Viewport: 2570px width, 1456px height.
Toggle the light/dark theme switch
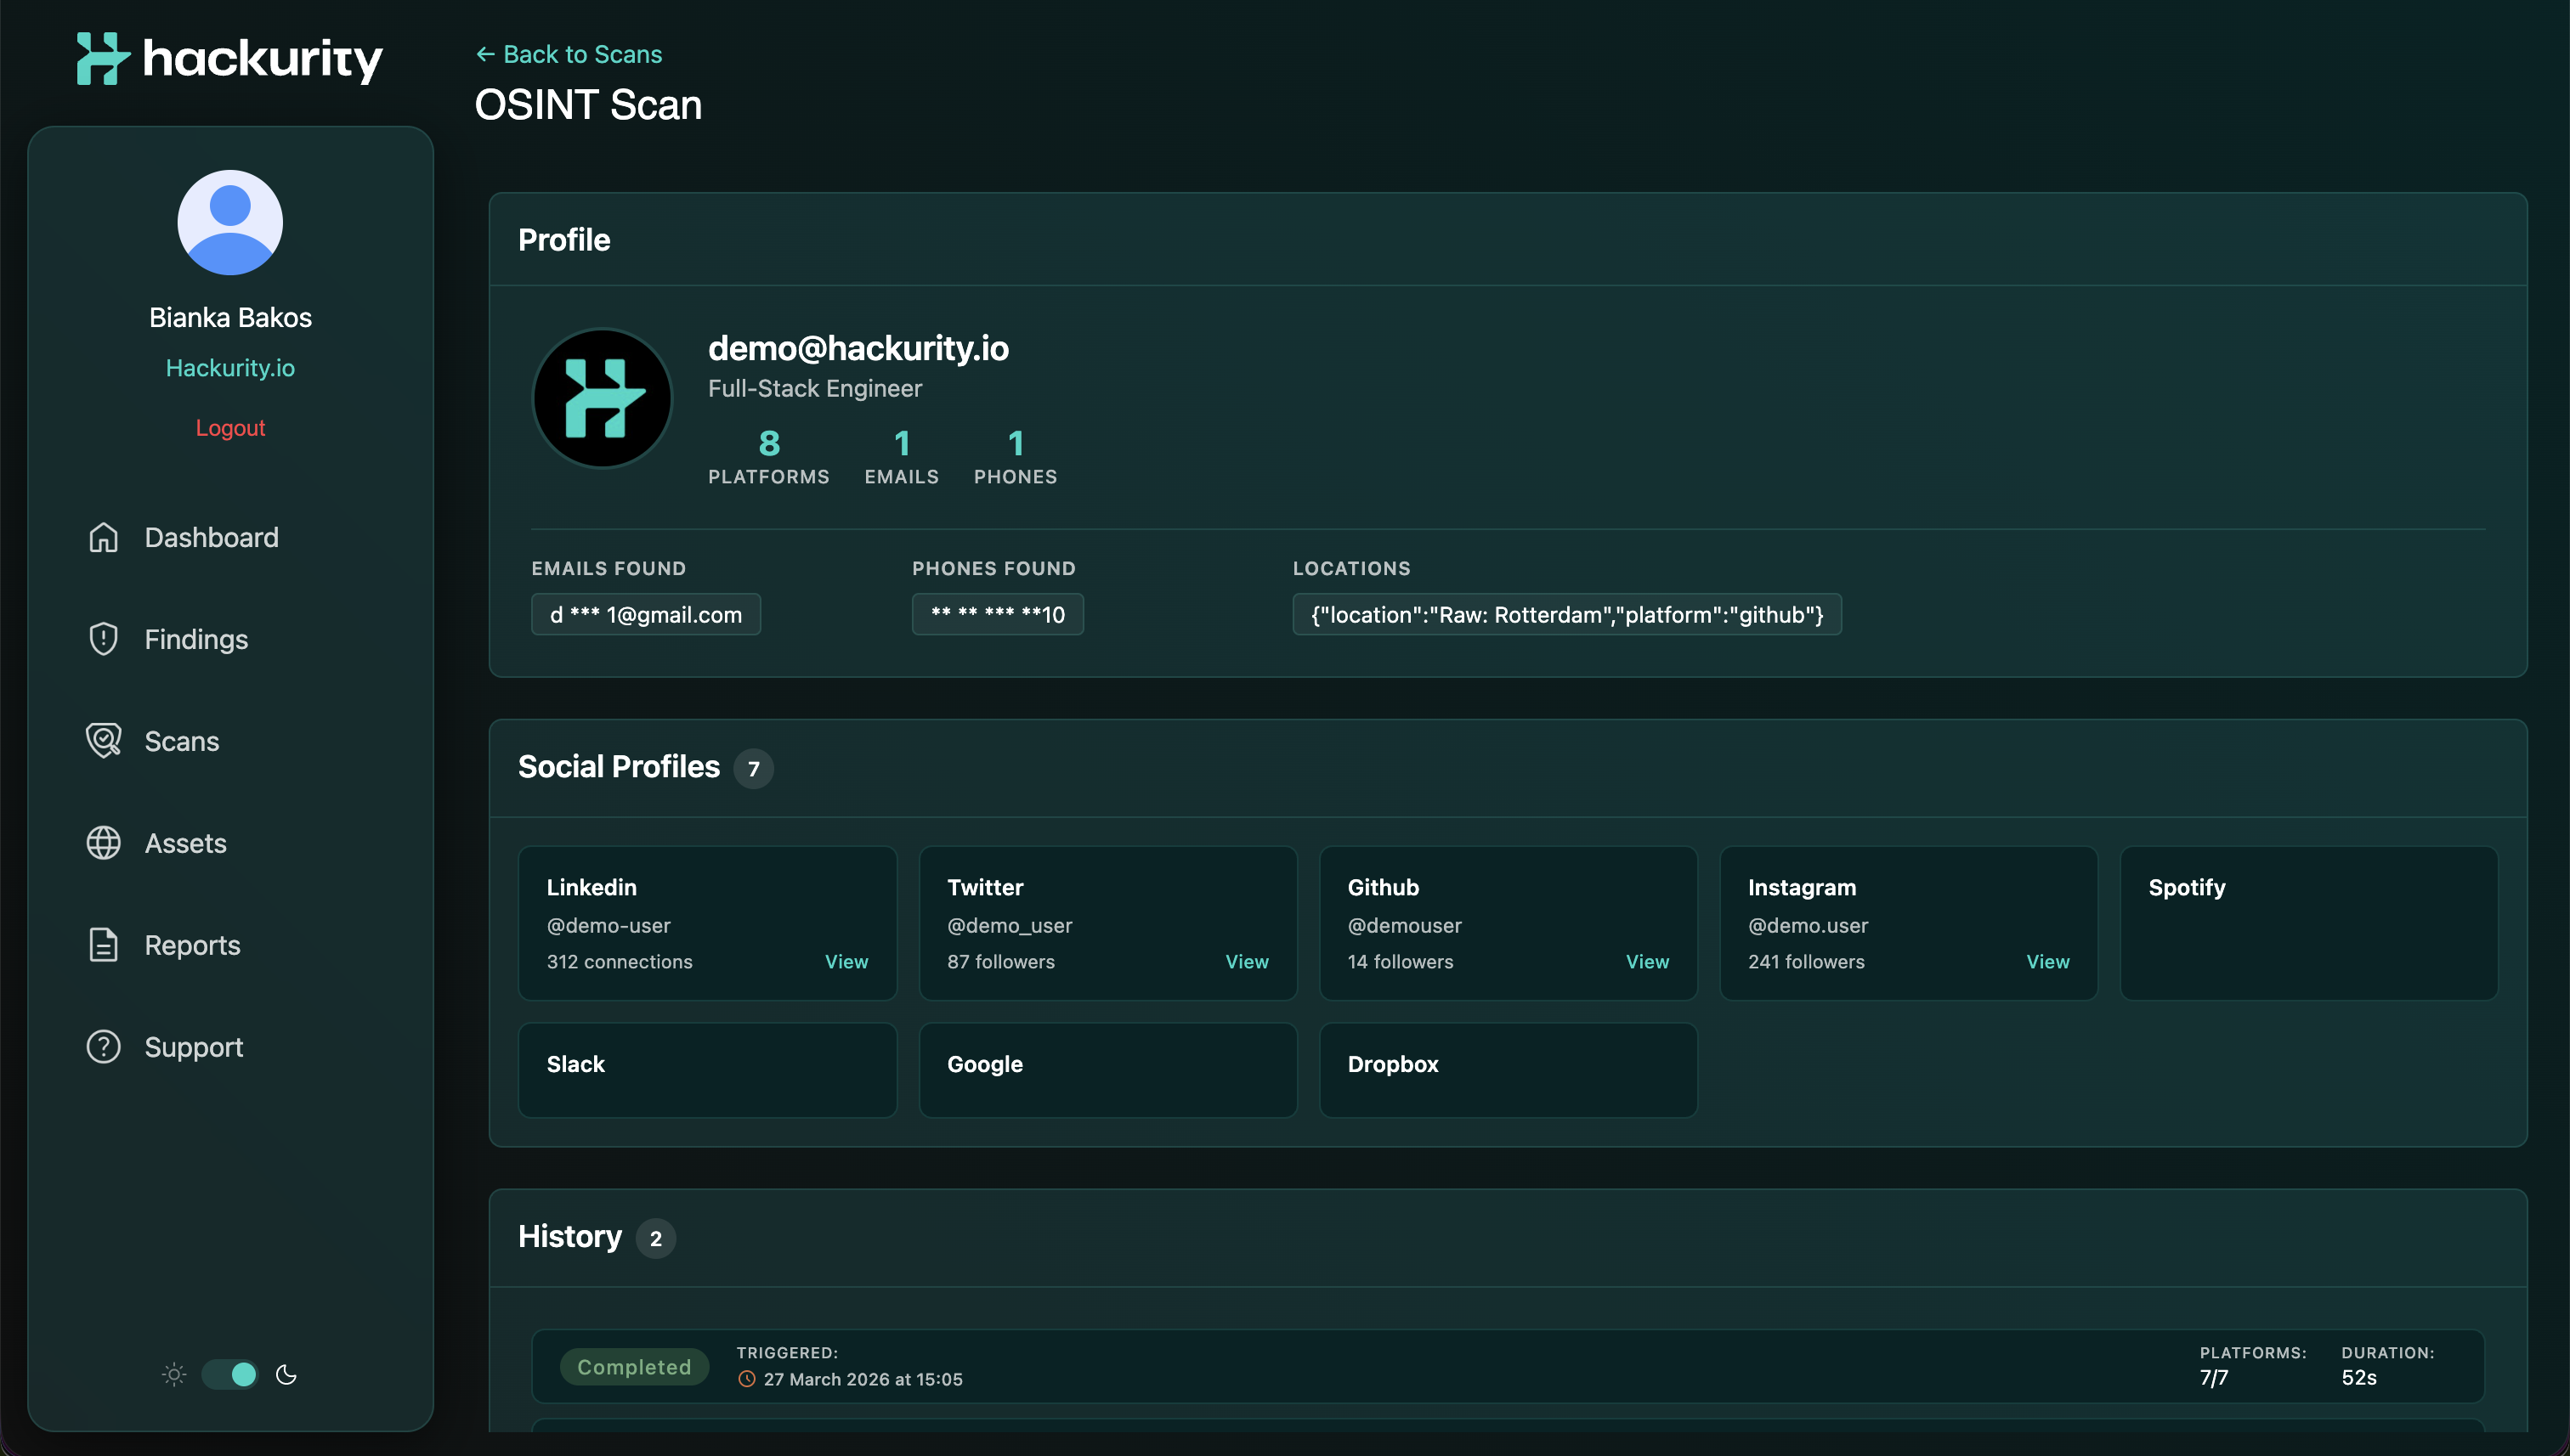point(230,1374)
